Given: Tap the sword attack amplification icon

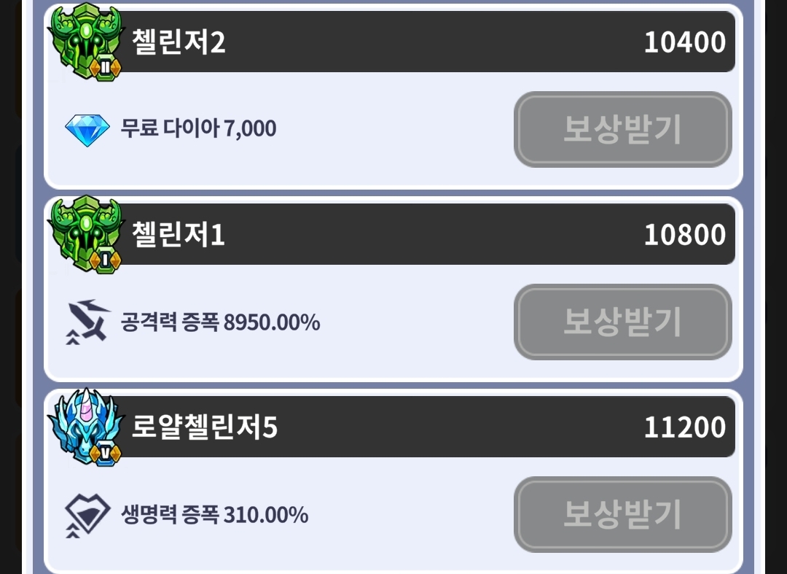Looking at the screenshot, I should (x=87, y=322).
